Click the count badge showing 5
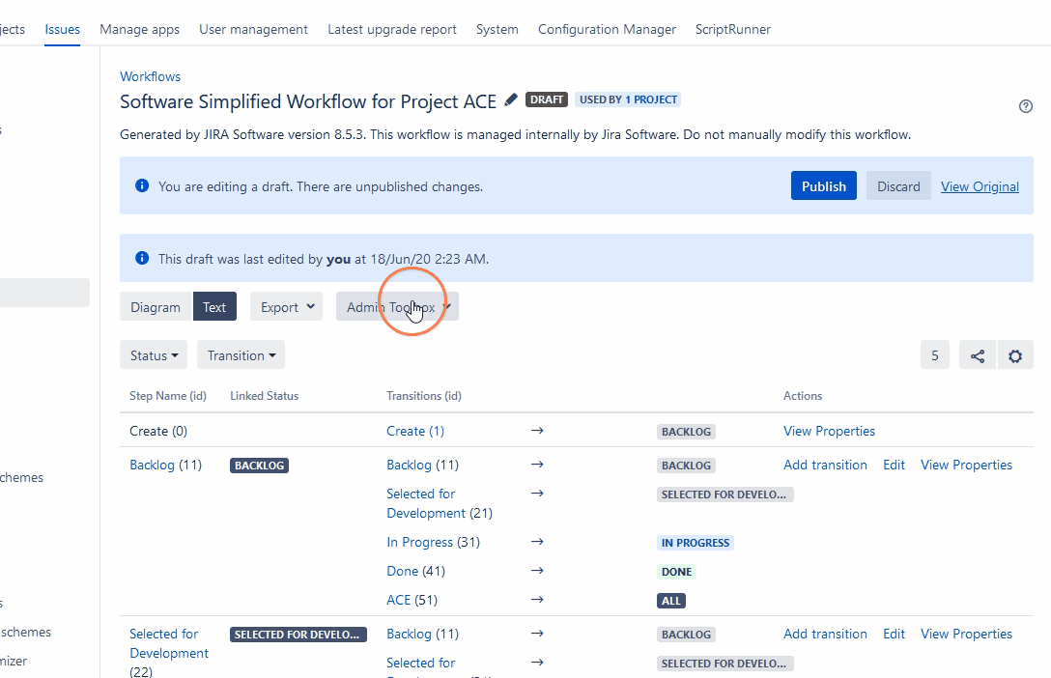This screenshot has width=1051, height=678. [x=934, y=355]
